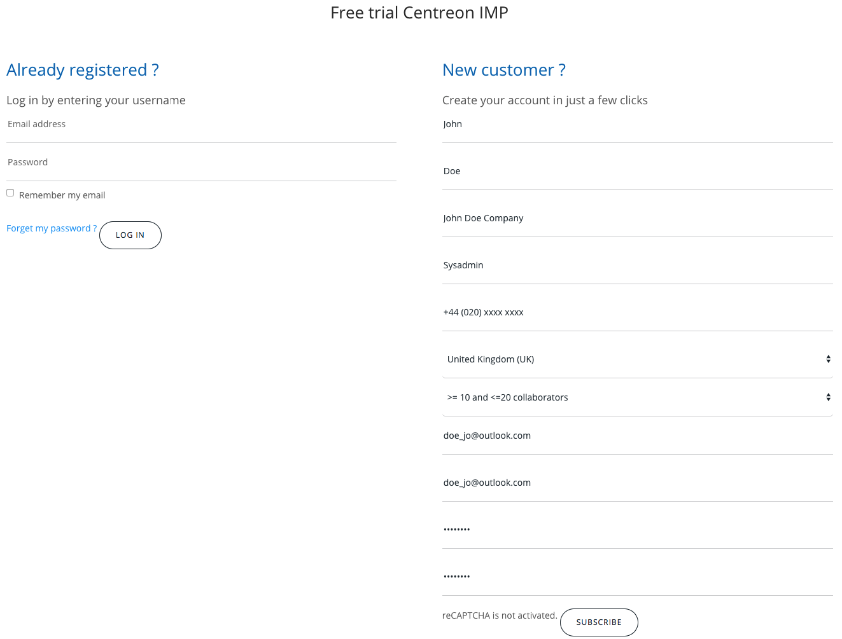Click the Sysadmin job title field
The image size is (842, 639).
637,266
